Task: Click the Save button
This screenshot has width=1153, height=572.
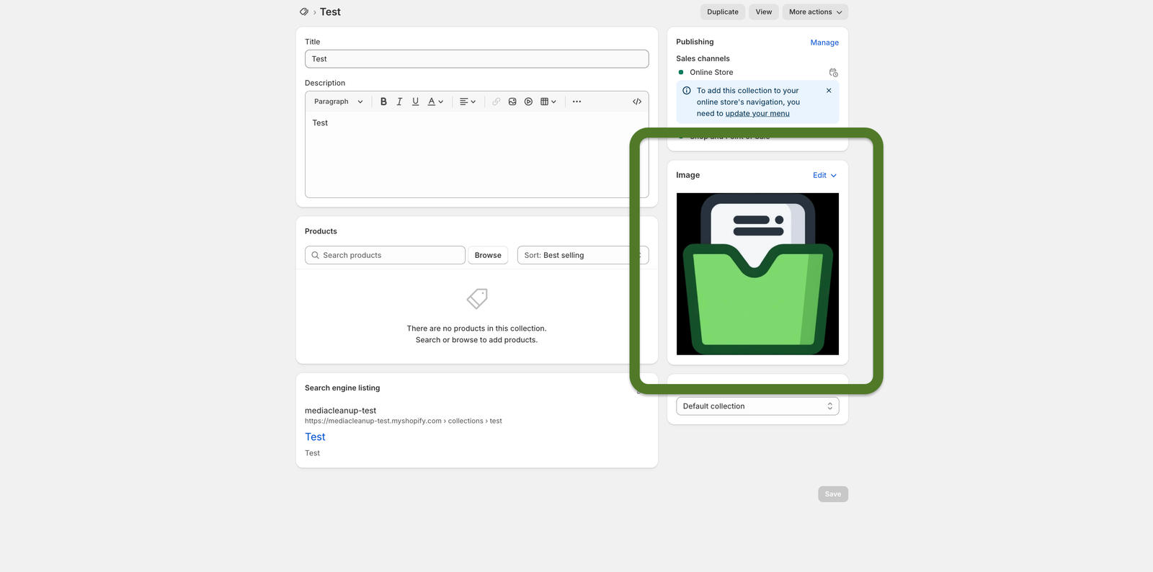Action: [x=833, y=494]
